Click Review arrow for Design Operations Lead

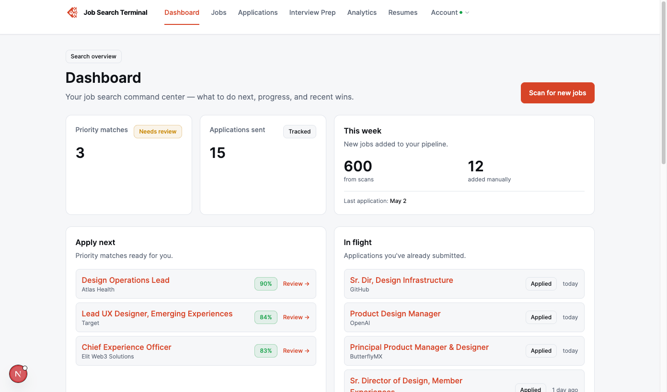pyautogui.click(x=296, y=284)
